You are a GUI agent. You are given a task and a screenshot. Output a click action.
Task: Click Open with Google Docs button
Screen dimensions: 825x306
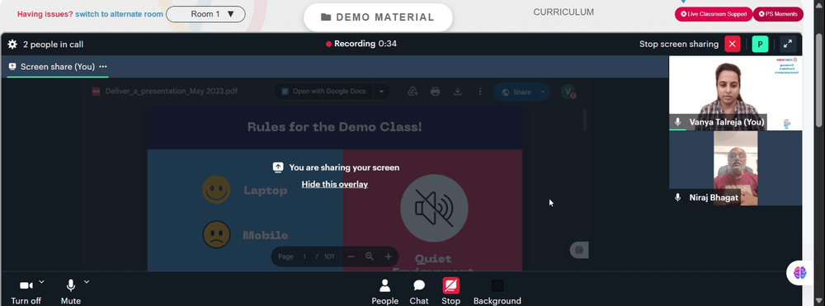point(323,92)
